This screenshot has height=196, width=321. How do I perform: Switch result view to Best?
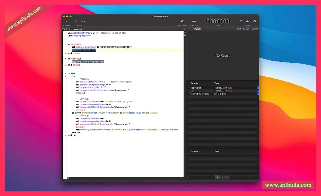[x=239, y=29]
